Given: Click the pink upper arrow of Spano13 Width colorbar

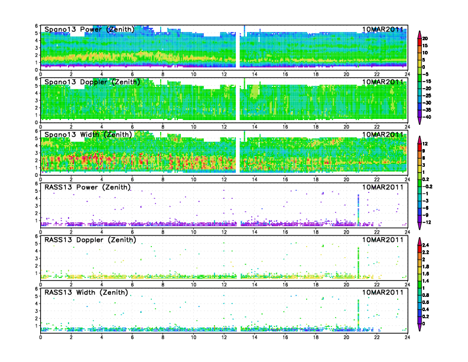Looking at the screenshot, I should pyautogui.click(x=420, y=140).
